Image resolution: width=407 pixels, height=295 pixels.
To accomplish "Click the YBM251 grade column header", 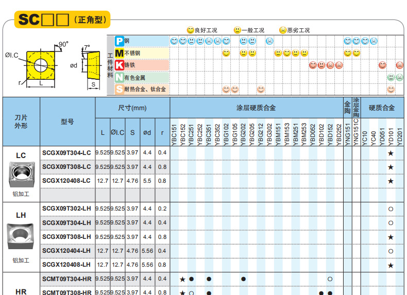I will pos(295,134).
